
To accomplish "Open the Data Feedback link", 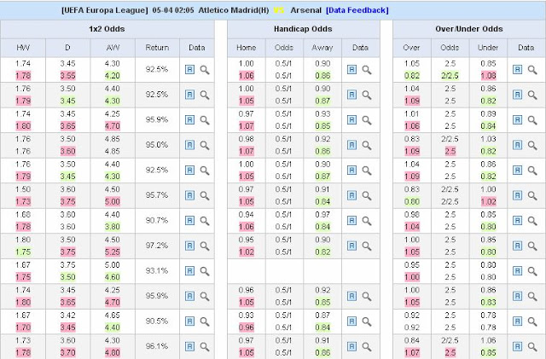I will [357, 10].
